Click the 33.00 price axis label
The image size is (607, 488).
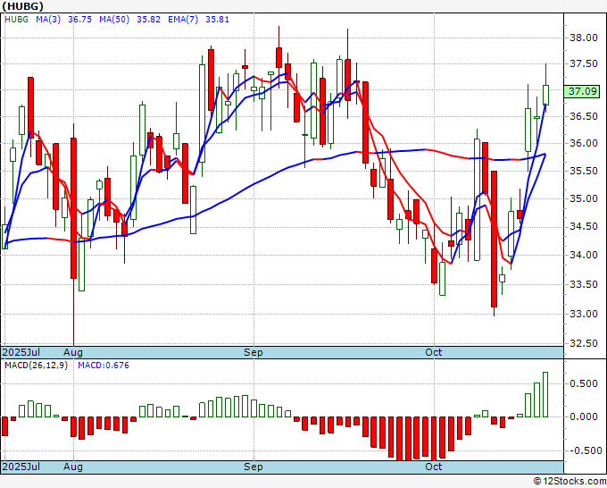(x=584, y=314)
